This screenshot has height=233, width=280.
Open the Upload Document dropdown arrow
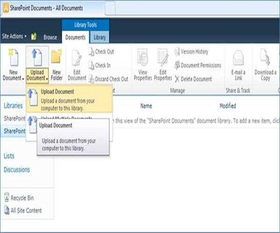47,78
